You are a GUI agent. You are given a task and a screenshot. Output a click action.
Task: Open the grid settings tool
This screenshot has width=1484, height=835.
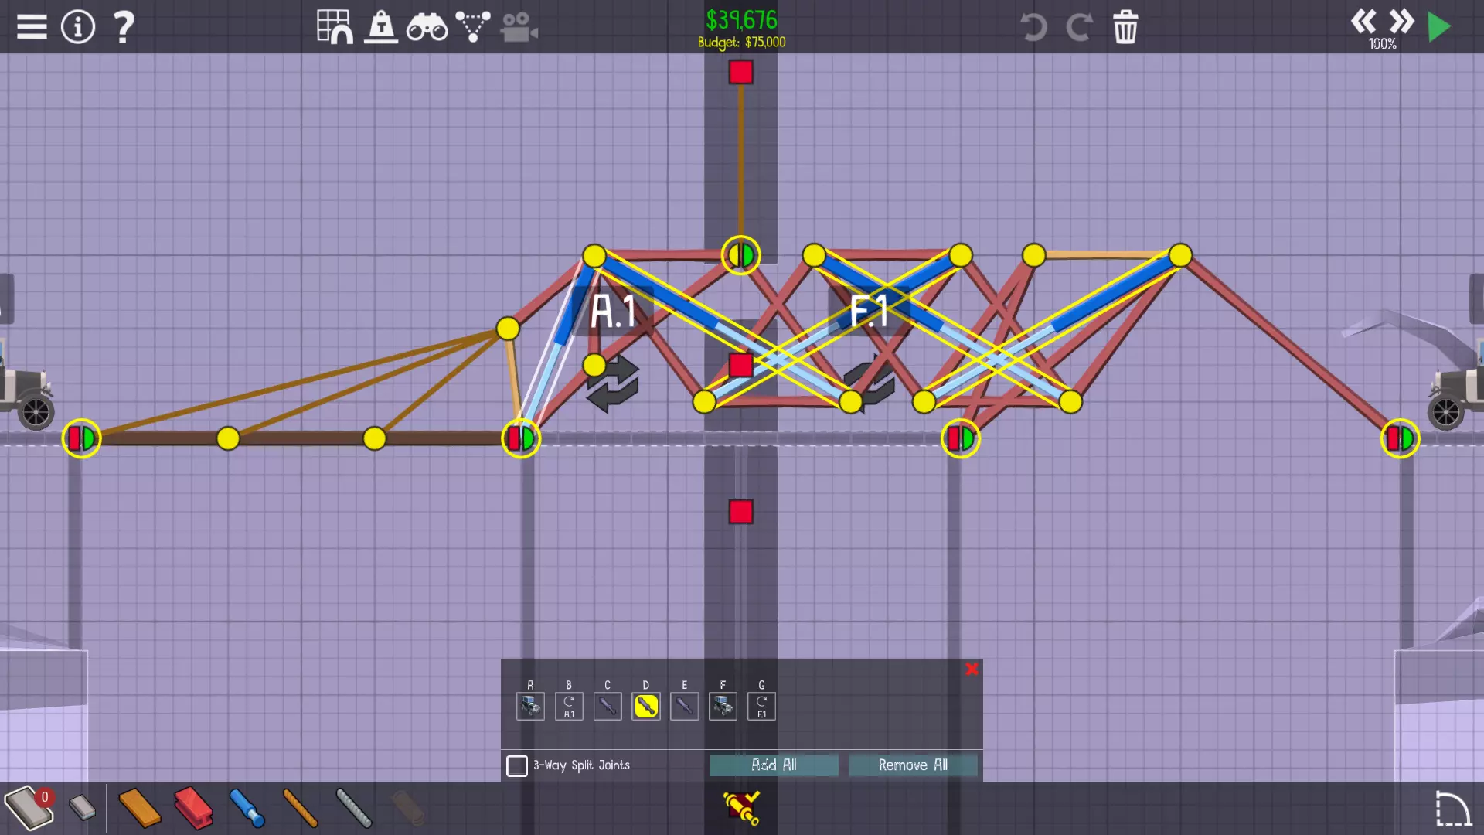tap(335, 27)
